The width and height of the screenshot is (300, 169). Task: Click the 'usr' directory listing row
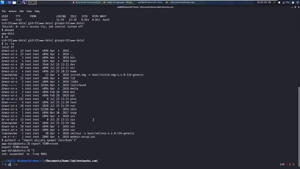[38, 127]
